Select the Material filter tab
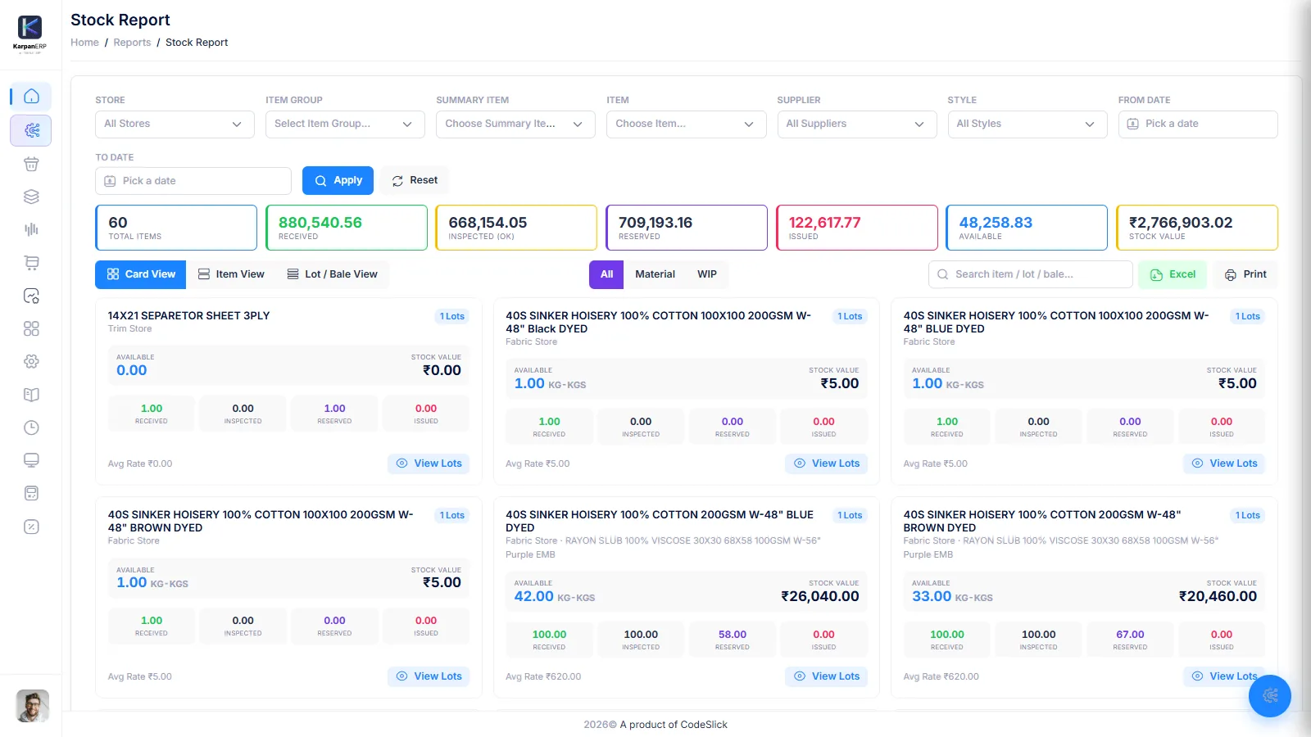 [x=655, y=274]
